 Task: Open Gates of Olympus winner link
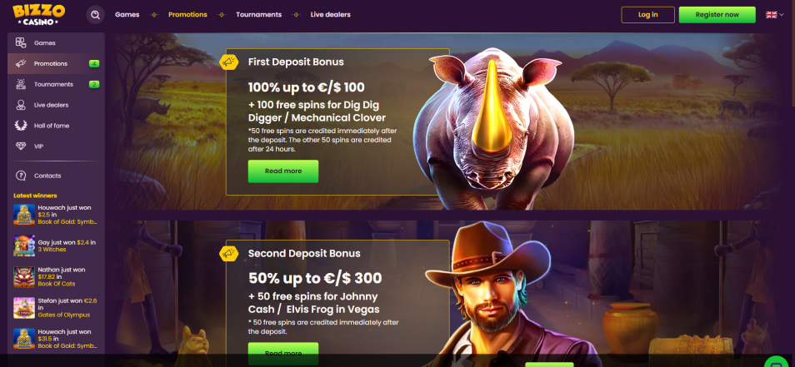[64, 315]
